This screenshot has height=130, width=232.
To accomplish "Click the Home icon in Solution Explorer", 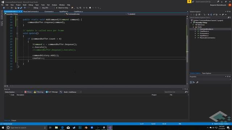I will (196, 14).
